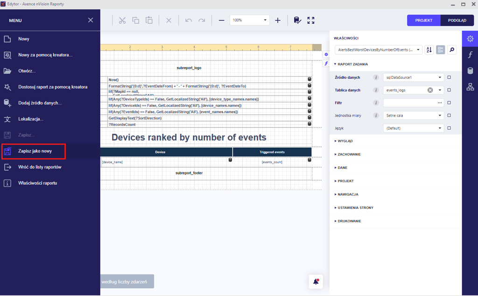Image resolution: width=478 pixels, height=296 pixels.
Task: Open the zoom level 100% dropdown
Action: pyautogui.click(x=250, y=21)
